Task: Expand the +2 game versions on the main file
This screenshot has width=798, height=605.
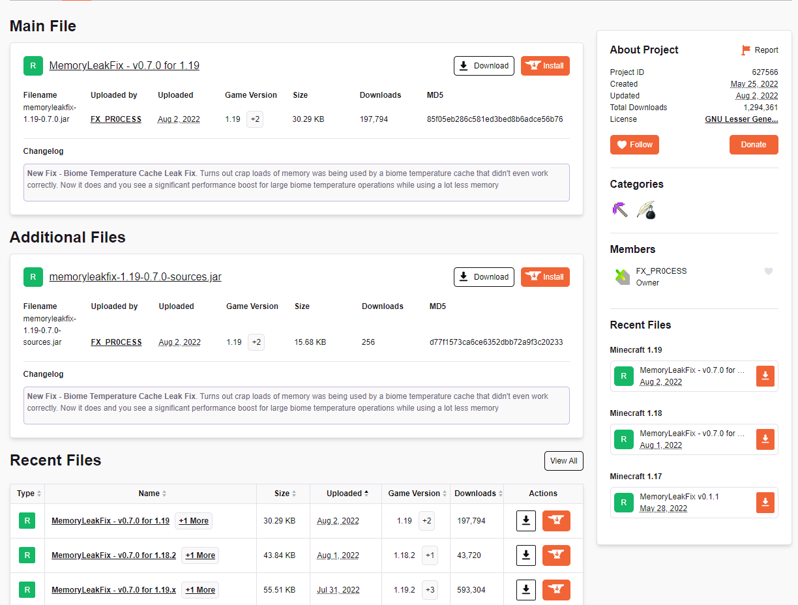Action: coord(254,119)
